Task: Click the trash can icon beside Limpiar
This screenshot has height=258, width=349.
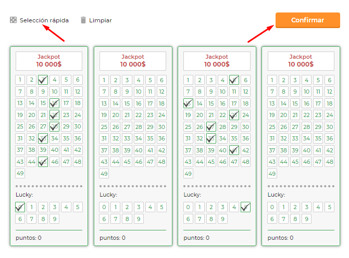Action: tap(83, 20)
